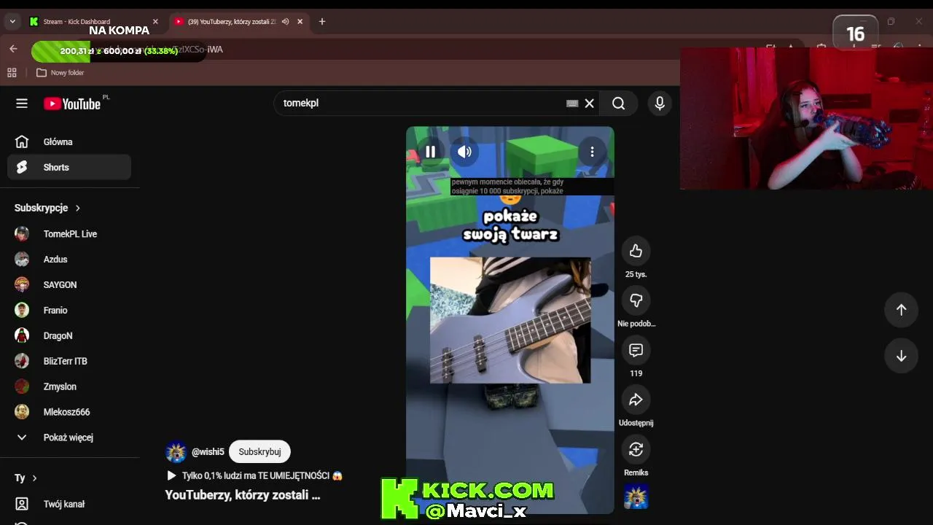The width and height of the screenshot is (933, 525).
Task: Like the Short with thumbs up
Action: click(636, 251)
